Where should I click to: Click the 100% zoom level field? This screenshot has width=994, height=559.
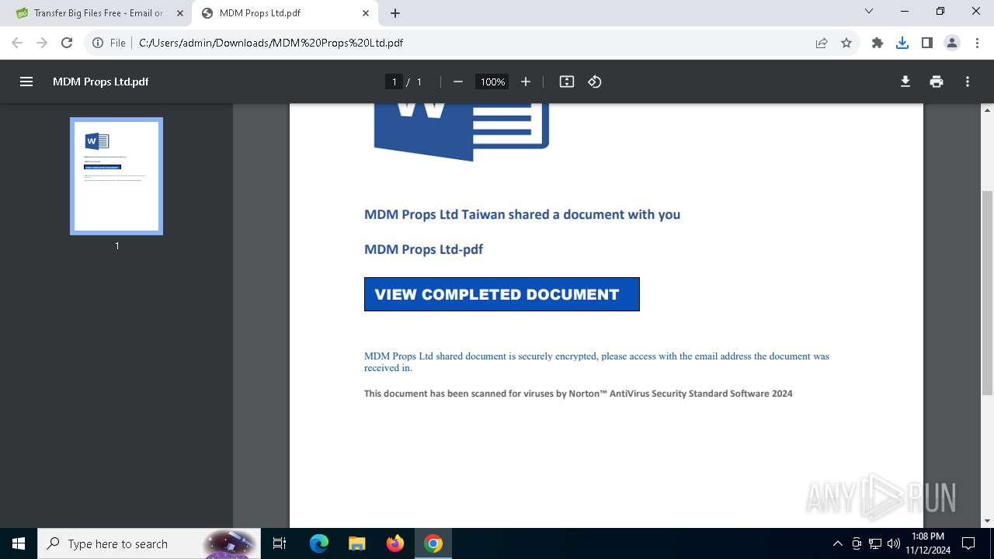point(492,82)
